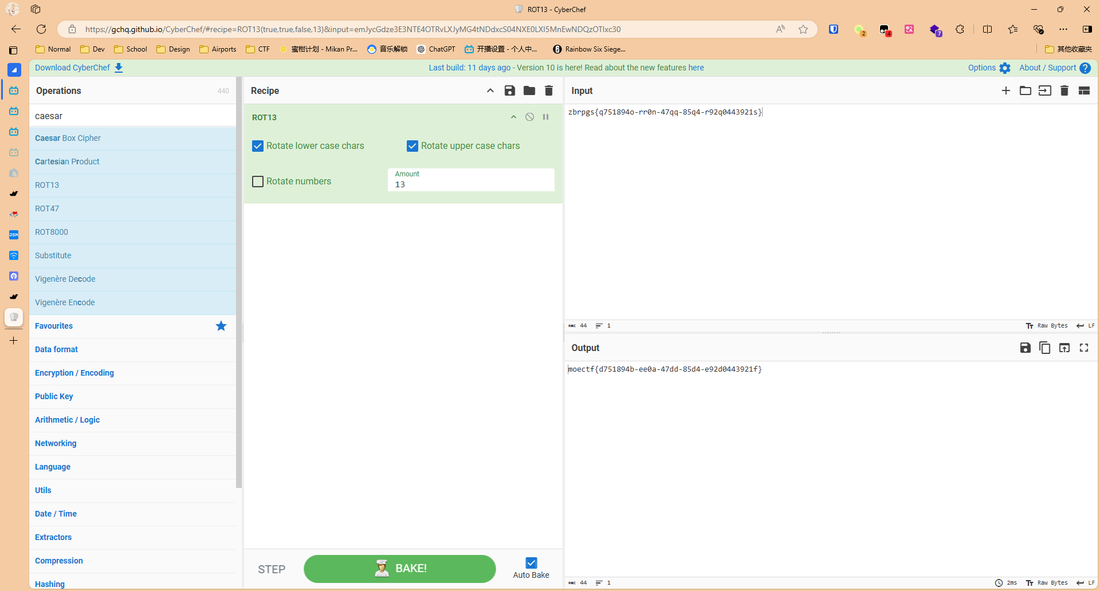Replace input with output icon
The height and width of the screenshot is (591, 1100).
pyautogui.click(x=1064, y=348)
